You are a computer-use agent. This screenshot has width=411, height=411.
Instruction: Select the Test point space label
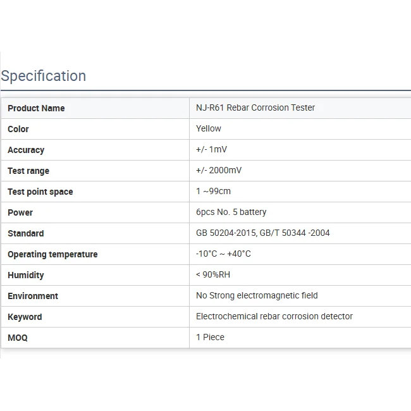(40, 192)
